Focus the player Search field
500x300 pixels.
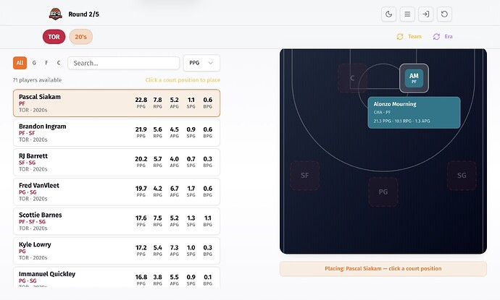[x=123, y=63]
